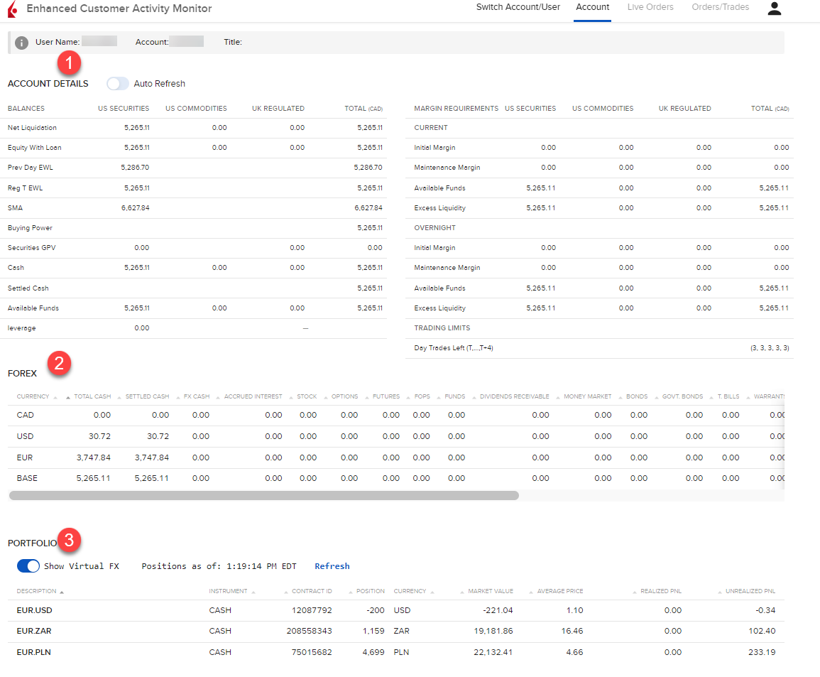Sort Forex table by T. BILLS

tap(728, 396)
